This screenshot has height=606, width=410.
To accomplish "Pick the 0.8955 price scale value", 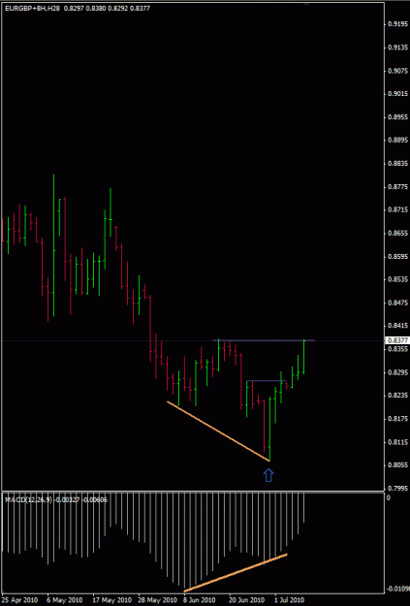I will coord(397,117).
